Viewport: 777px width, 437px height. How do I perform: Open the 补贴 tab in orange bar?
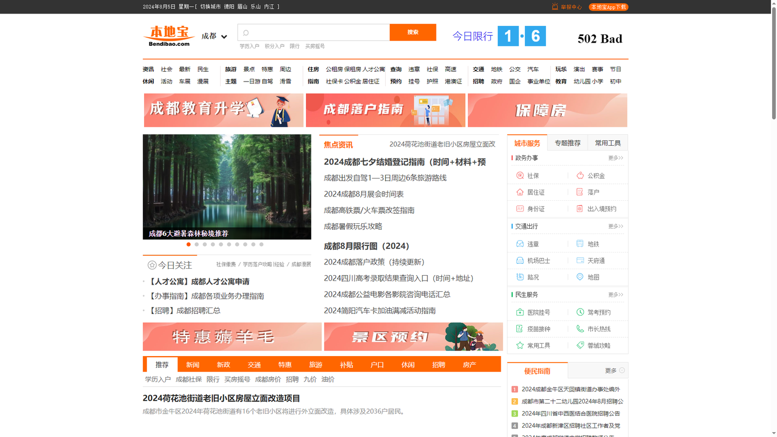tap(346, 365)
